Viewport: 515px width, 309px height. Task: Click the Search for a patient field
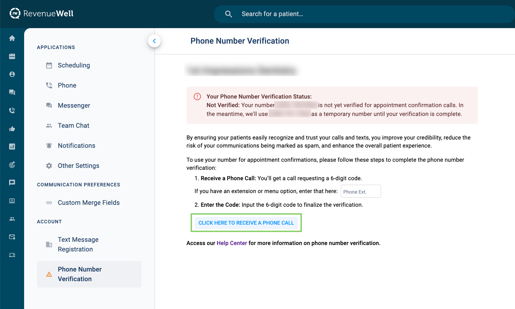coord(348,14)
